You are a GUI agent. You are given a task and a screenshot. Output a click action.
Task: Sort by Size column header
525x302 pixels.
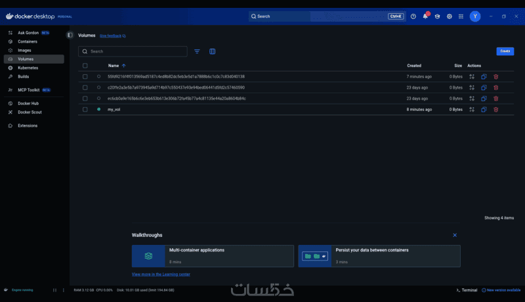[x=458, y=66]
